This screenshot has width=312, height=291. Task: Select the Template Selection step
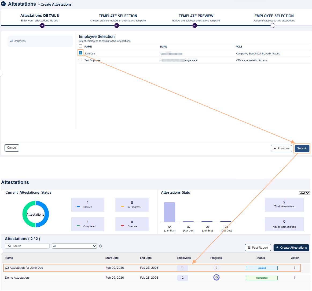[116, 25]
